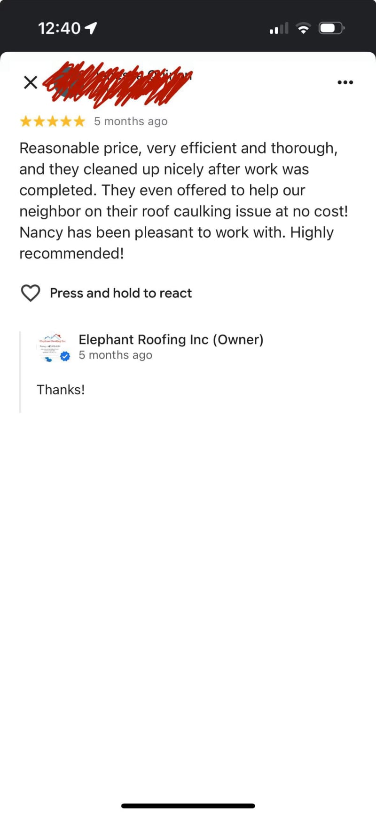Close the review with the X icon
Viewport: 376px width, 816px height.
pos(31,82)
